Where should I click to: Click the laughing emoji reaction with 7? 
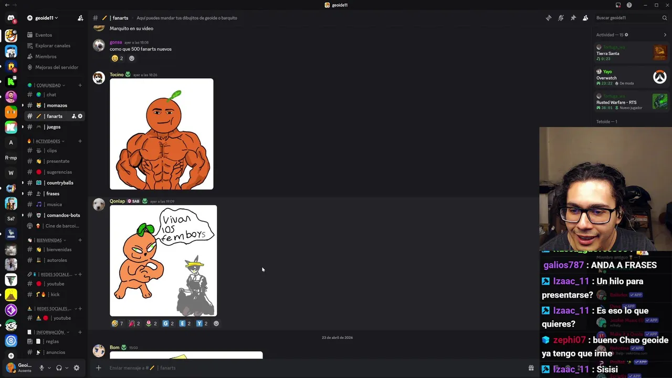point(118,323)
